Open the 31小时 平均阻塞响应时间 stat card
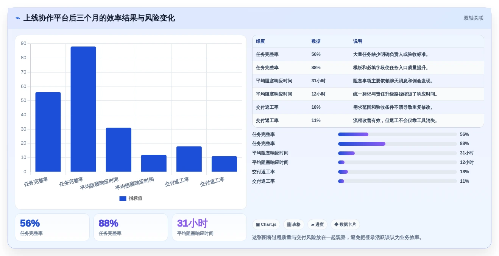The height and width of the screenshot is (256, 499). pyautogui.click(x=209, y=227)
